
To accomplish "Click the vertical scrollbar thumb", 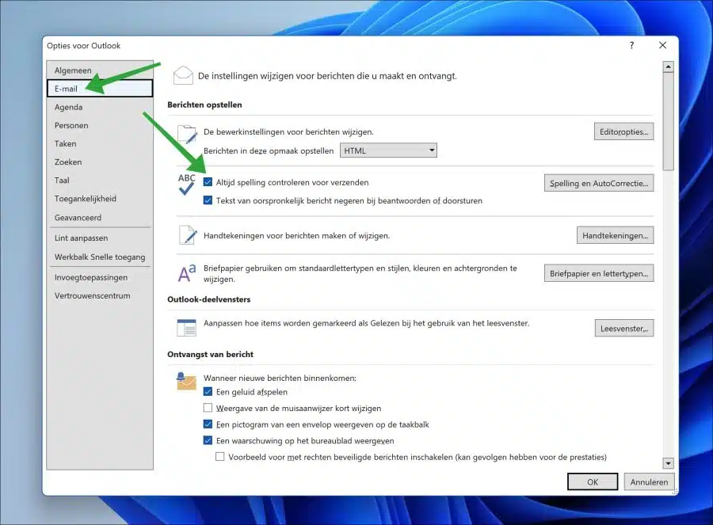I will coord(668,121).
